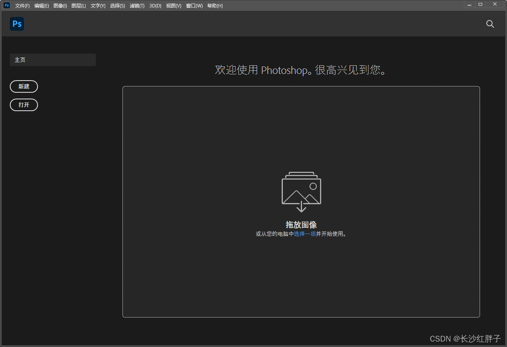This screenshot has width=507, height=347.
Task: Click the small Ps title bar icon
Action: 7,5
